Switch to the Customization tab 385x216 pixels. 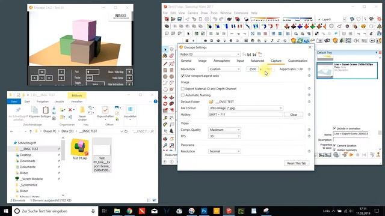tap(298, 61)
